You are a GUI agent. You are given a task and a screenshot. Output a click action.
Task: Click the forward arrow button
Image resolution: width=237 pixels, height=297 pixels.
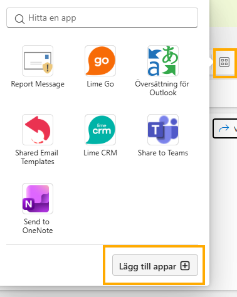225,128
